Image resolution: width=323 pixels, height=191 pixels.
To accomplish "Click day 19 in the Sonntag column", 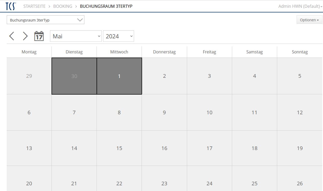I will coord(300,148).
